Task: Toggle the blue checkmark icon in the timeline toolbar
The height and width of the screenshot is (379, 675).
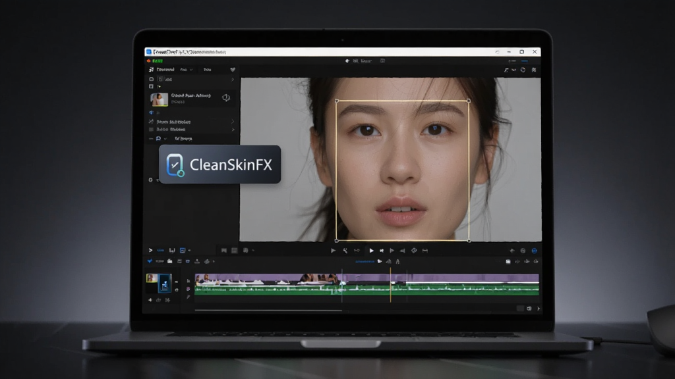Action: [x=150, y=261]
